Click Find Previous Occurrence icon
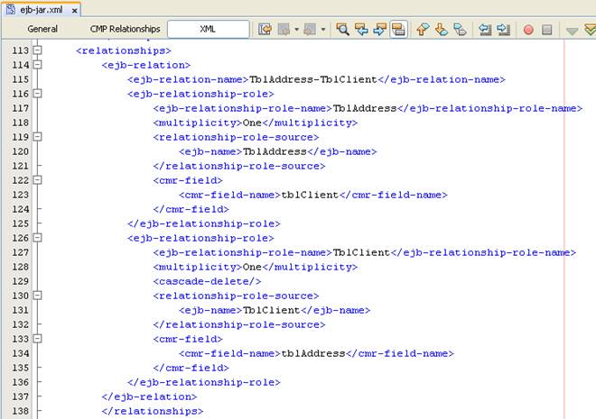The height and width of the screenshot is (419, 596). point(361,29)
